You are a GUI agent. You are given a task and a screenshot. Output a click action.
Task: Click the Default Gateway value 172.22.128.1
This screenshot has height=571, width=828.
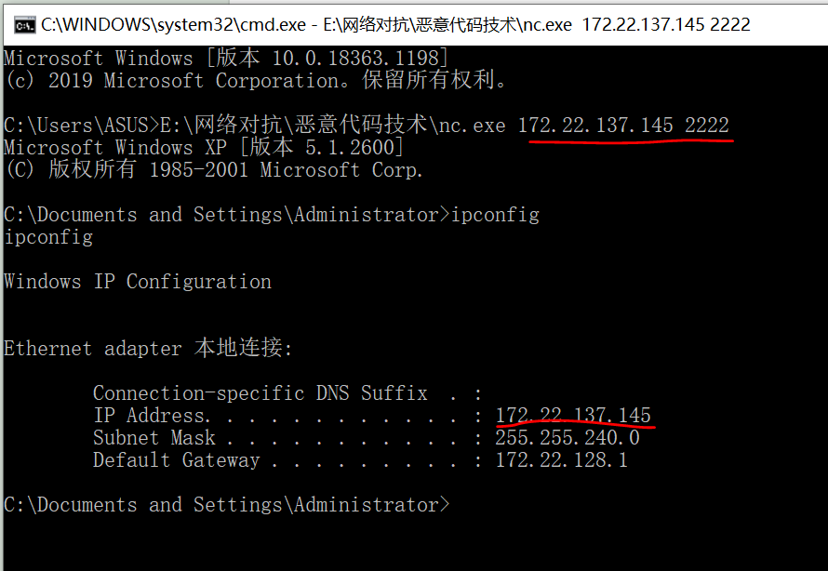coord(561,460)
